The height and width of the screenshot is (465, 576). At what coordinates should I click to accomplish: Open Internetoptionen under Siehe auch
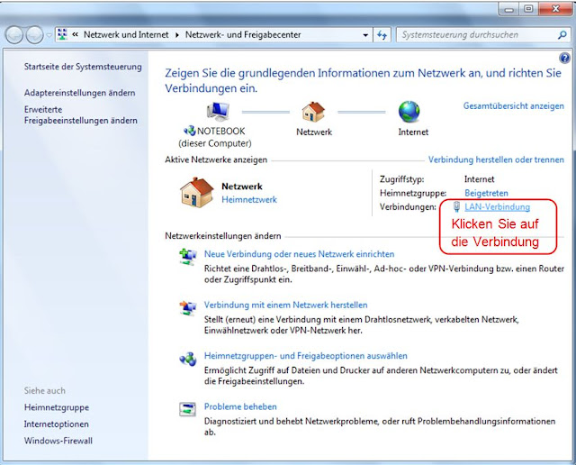[x=56, y=424]
